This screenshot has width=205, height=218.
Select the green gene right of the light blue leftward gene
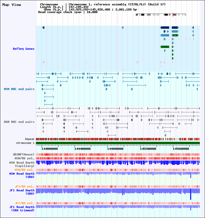coord(175,35)
